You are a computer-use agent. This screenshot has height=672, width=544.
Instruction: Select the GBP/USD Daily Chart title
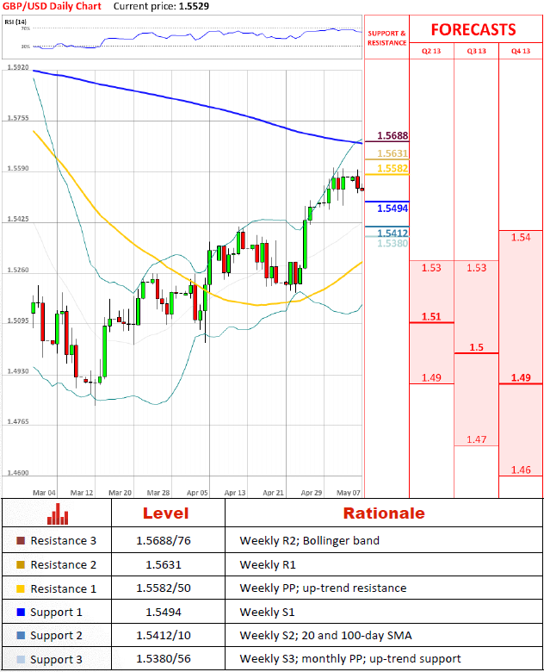[x=52, y=6]
